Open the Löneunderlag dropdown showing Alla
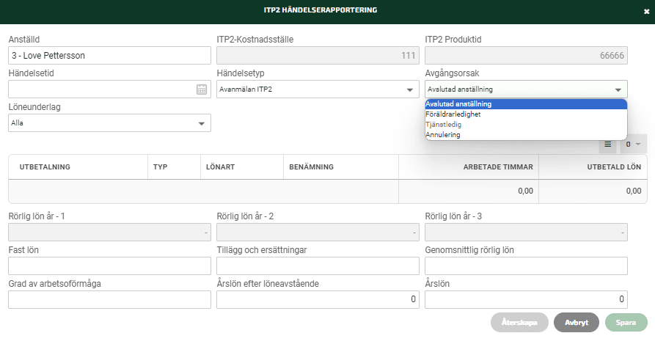655x344 pixels. pyautogui.click(x=109, y=123)
